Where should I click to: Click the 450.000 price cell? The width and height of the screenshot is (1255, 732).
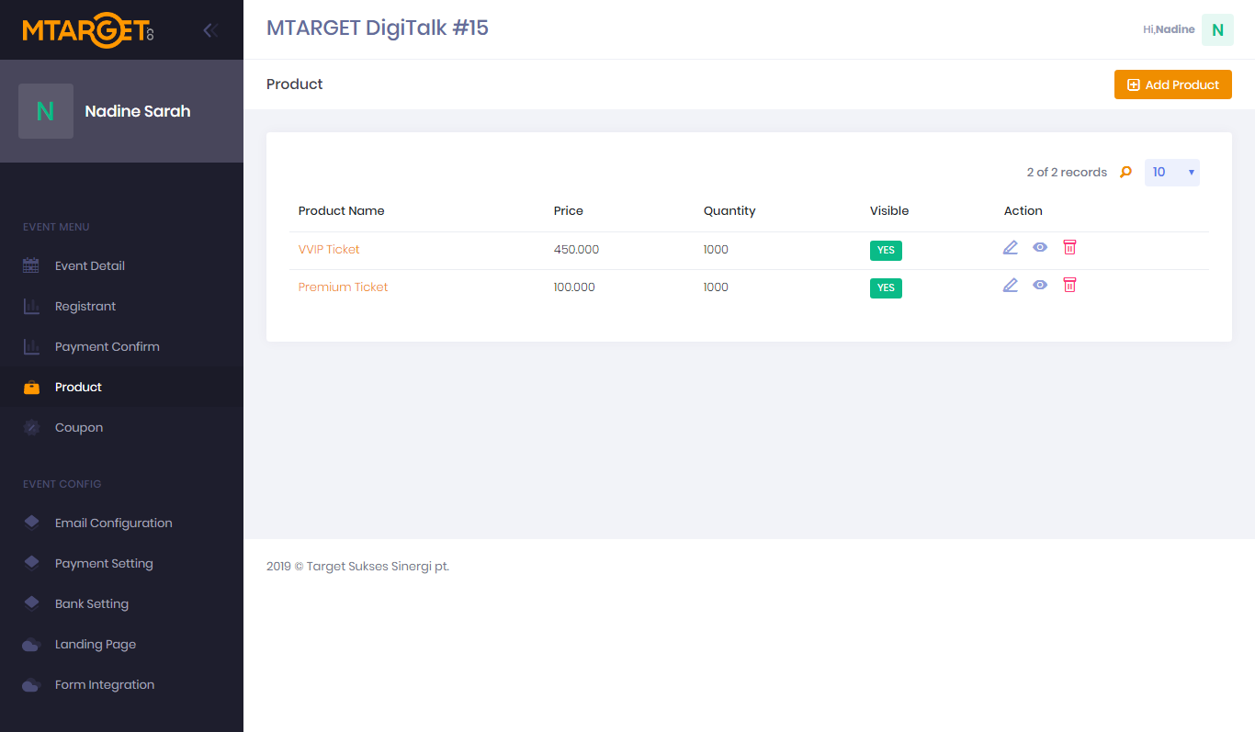click(x=576, y=249)
